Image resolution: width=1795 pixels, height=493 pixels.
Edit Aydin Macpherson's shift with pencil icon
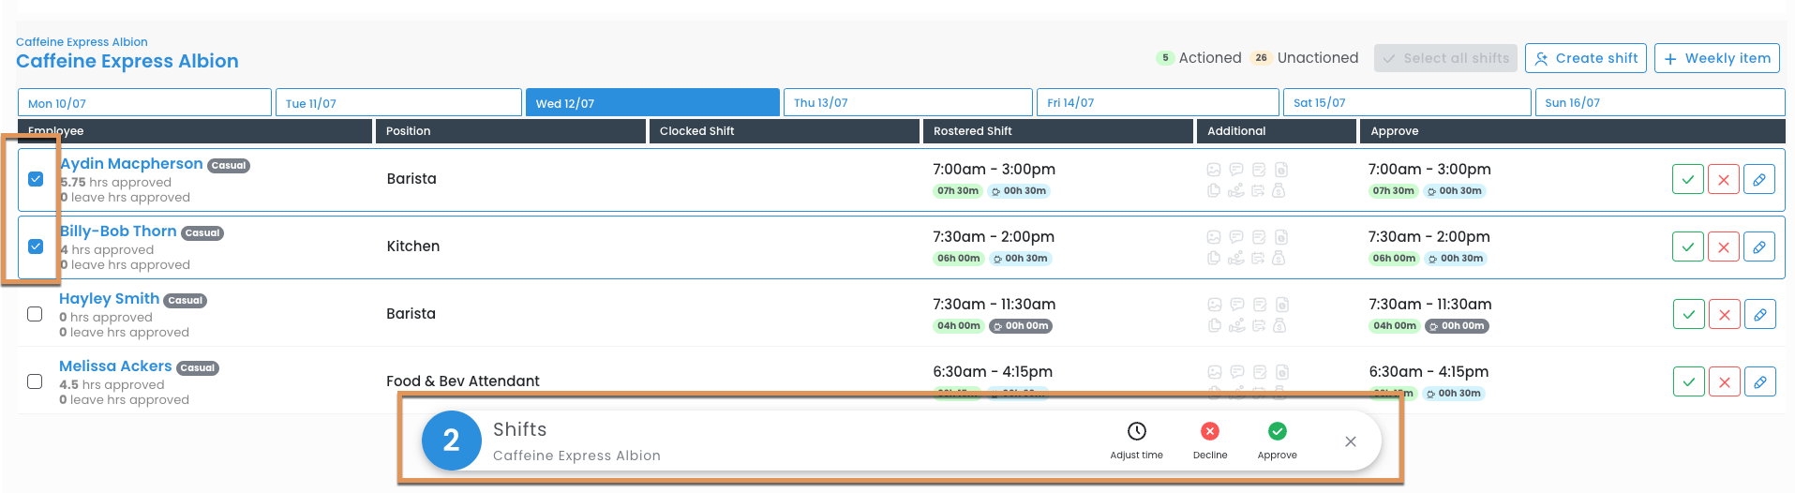point(1759,179)
